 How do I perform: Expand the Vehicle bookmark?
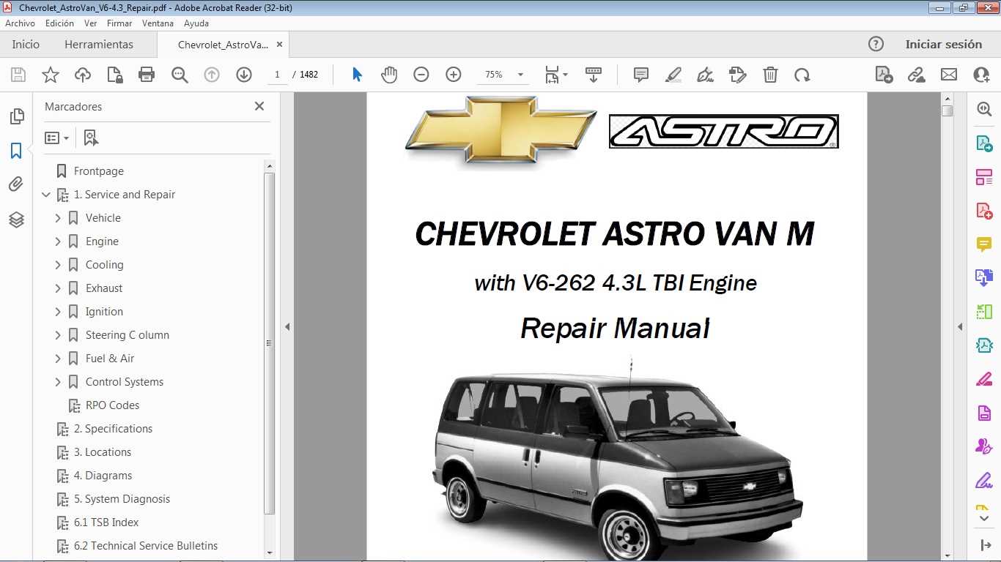click(58, 218)
